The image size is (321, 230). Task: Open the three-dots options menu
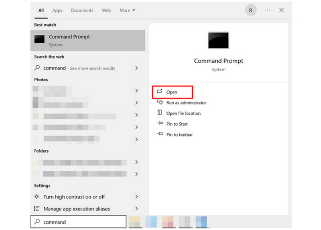pos(267,10)
